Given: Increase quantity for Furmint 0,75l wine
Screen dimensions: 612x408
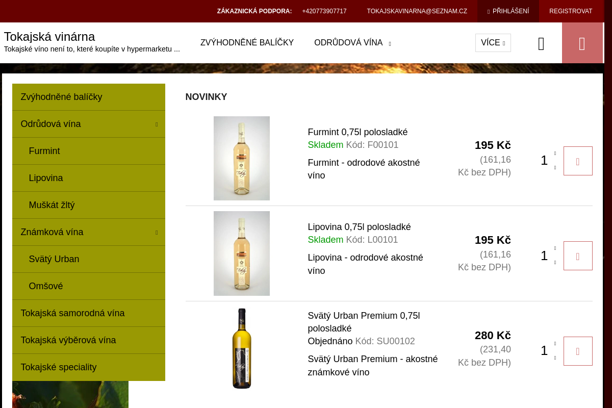Looking at the screenshot, I should 555,154.
